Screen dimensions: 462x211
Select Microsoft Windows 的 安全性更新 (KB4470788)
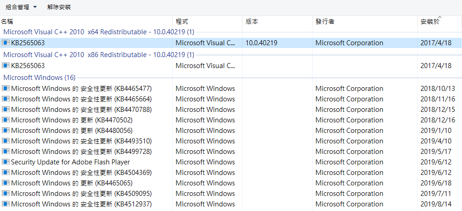click(x=82, y=110)
